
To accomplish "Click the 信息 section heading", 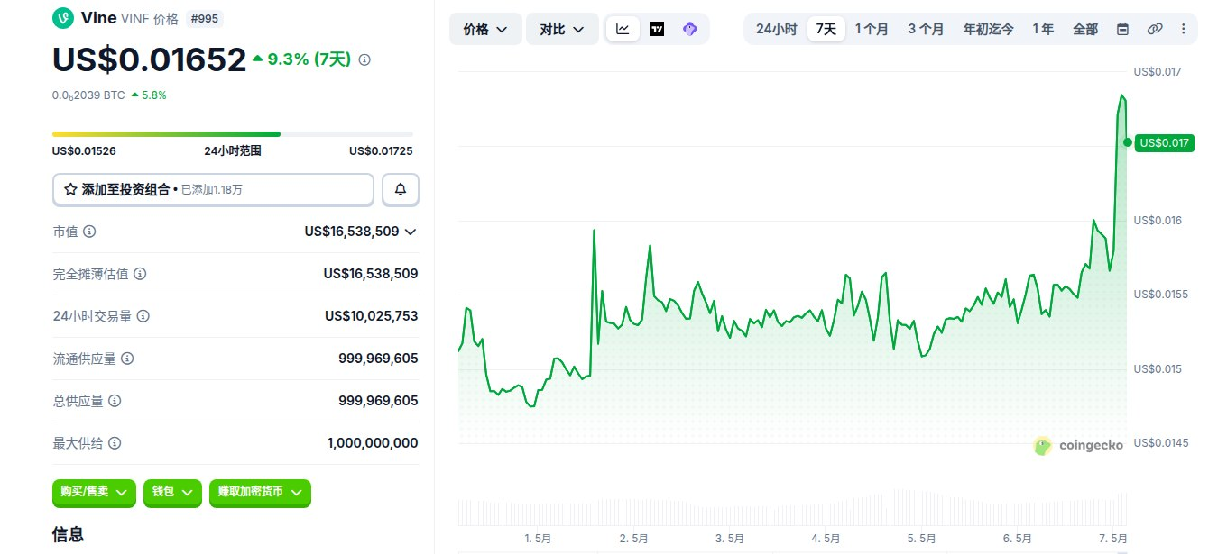I will tap(69, 534).
